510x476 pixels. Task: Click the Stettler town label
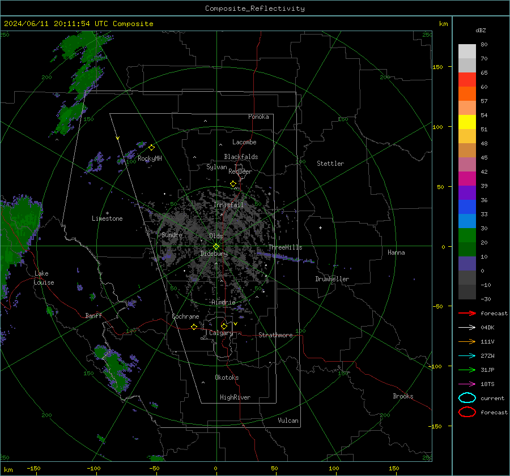330,164
